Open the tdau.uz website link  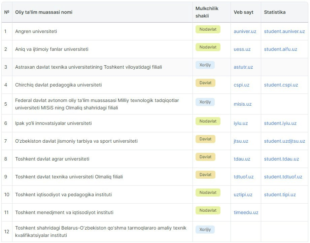pos(242,159)
